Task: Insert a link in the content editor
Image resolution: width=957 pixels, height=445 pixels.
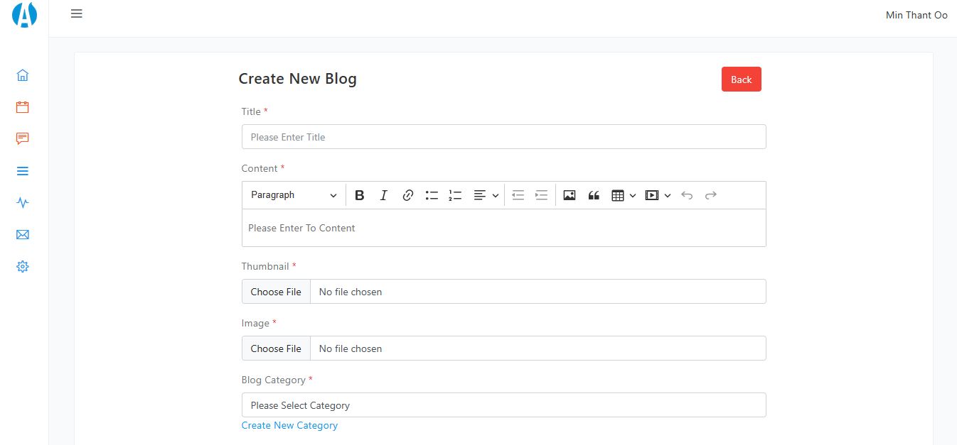Action: 408,195
